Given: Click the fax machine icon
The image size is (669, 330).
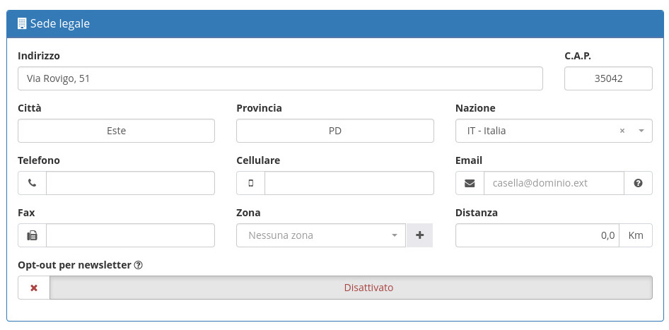Looking at the screenshot, I should click(32, 235).
